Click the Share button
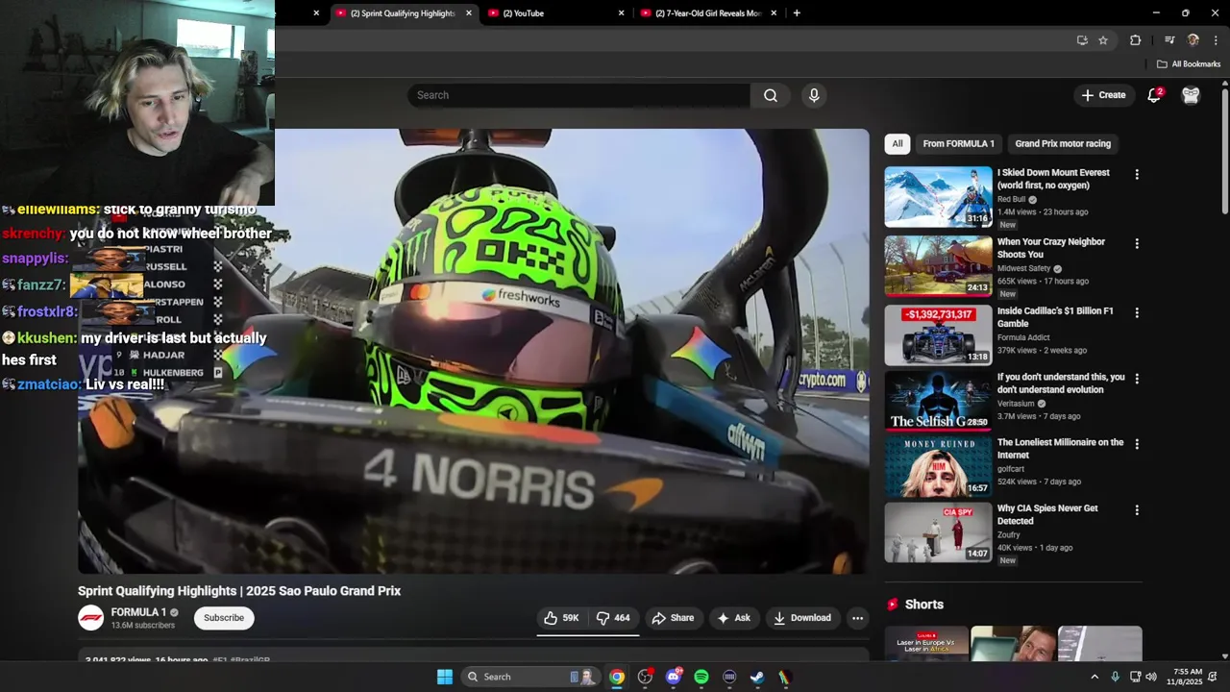The image size is (1230, 692). [x=673, y=618]
